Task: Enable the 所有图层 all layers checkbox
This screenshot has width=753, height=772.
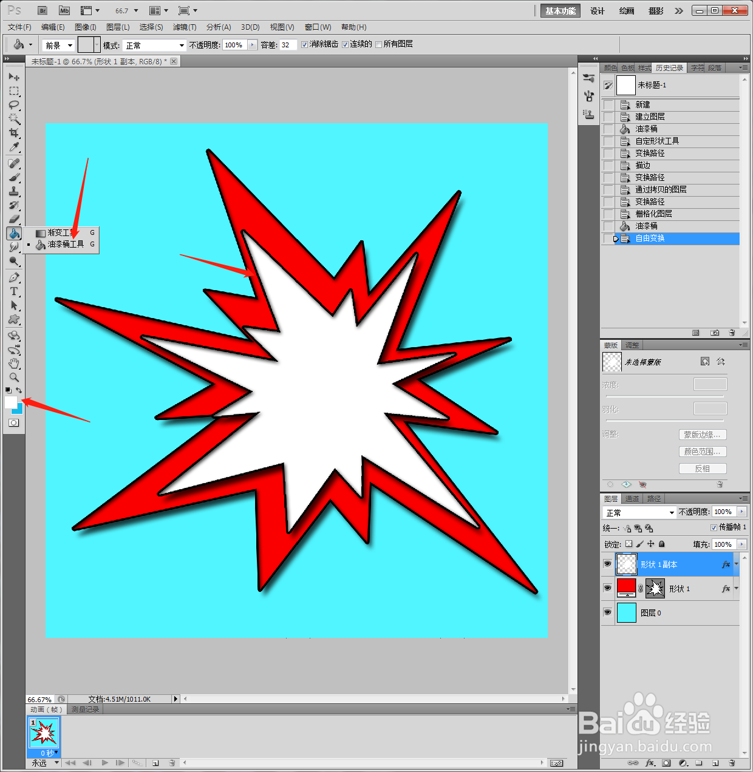Action: 379,44
